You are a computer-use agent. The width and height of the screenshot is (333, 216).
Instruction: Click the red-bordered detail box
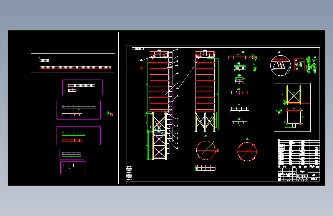(x=305, y=65)
